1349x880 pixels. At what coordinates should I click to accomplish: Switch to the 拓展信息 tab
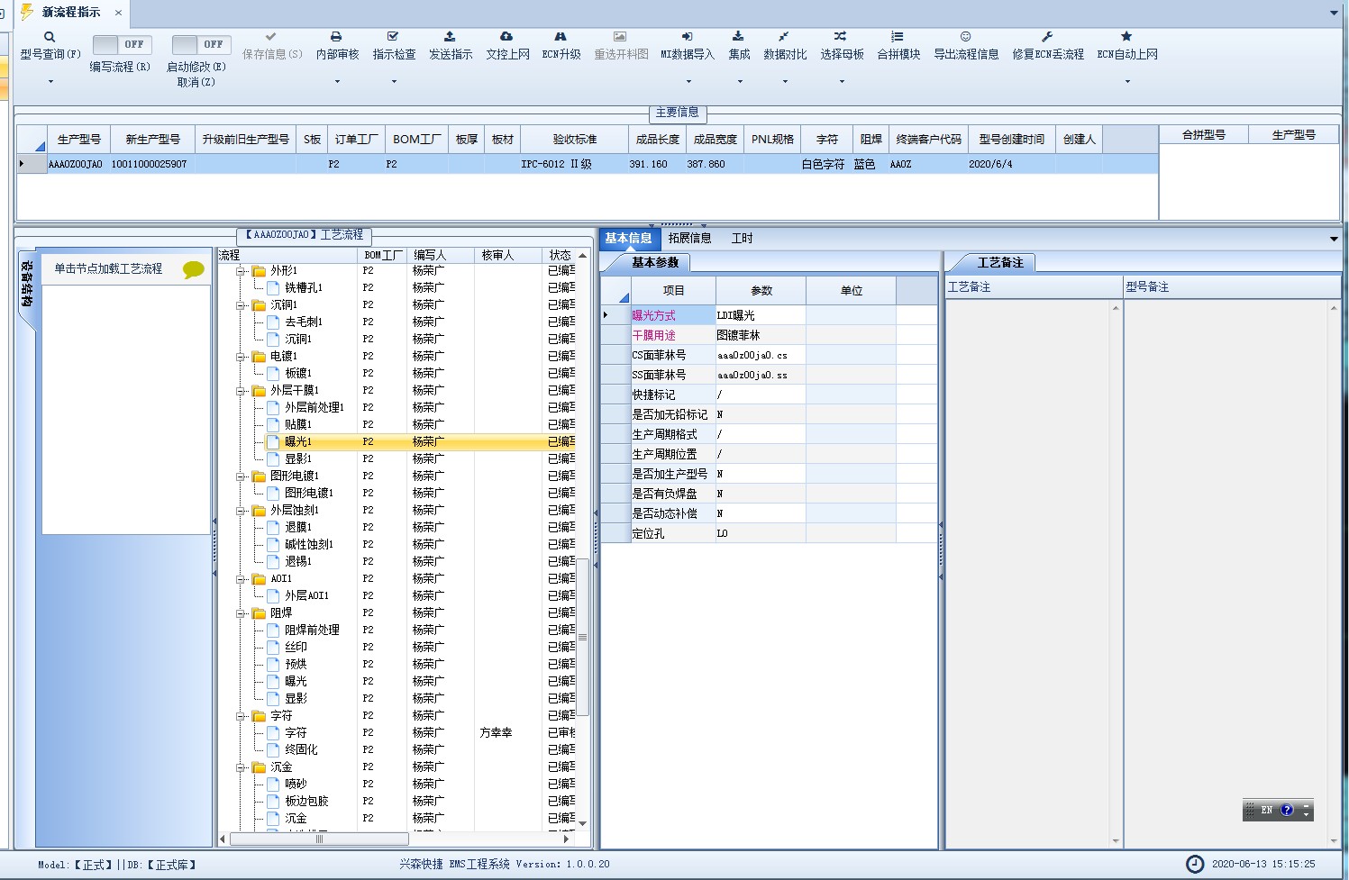pyautogui.click(x=690, y=239)
